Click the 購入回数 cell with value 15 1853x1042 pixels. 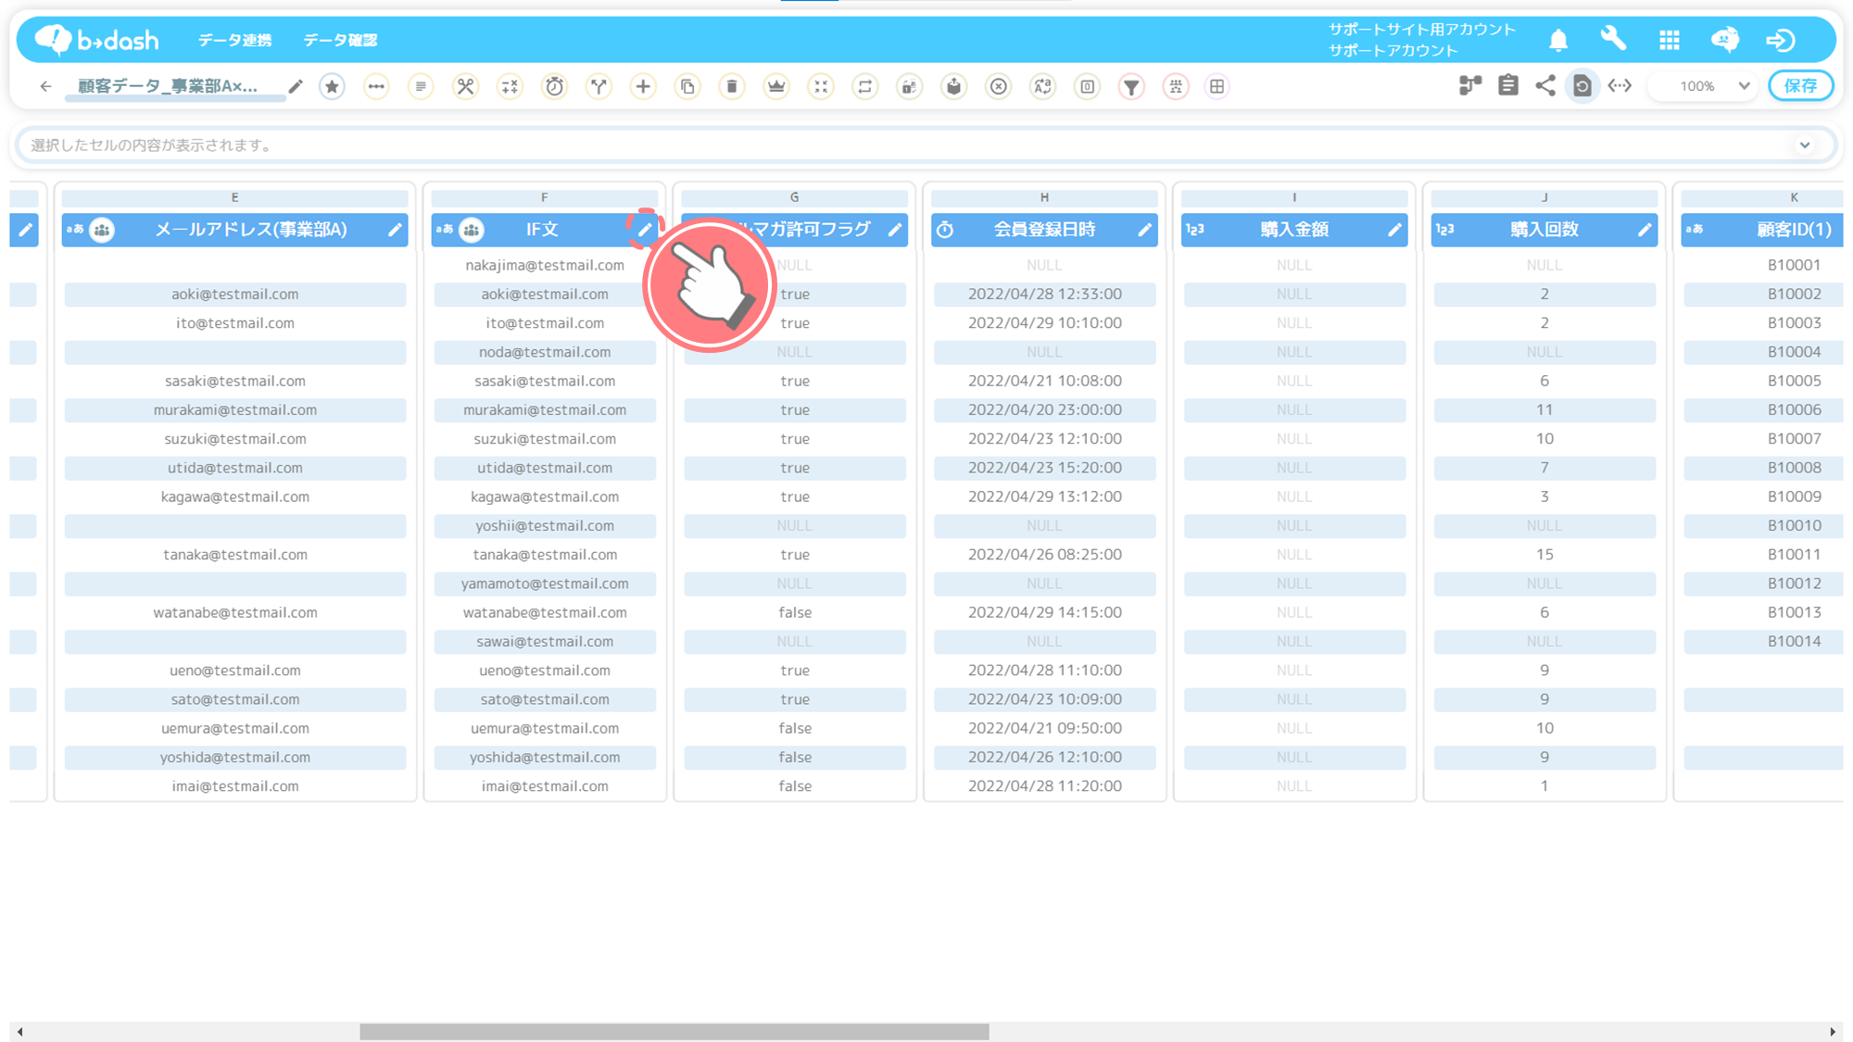tap(1544, 555)
